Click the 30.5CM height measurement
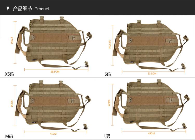This screenshot has width=195, height=140. [x=109, y=44]
